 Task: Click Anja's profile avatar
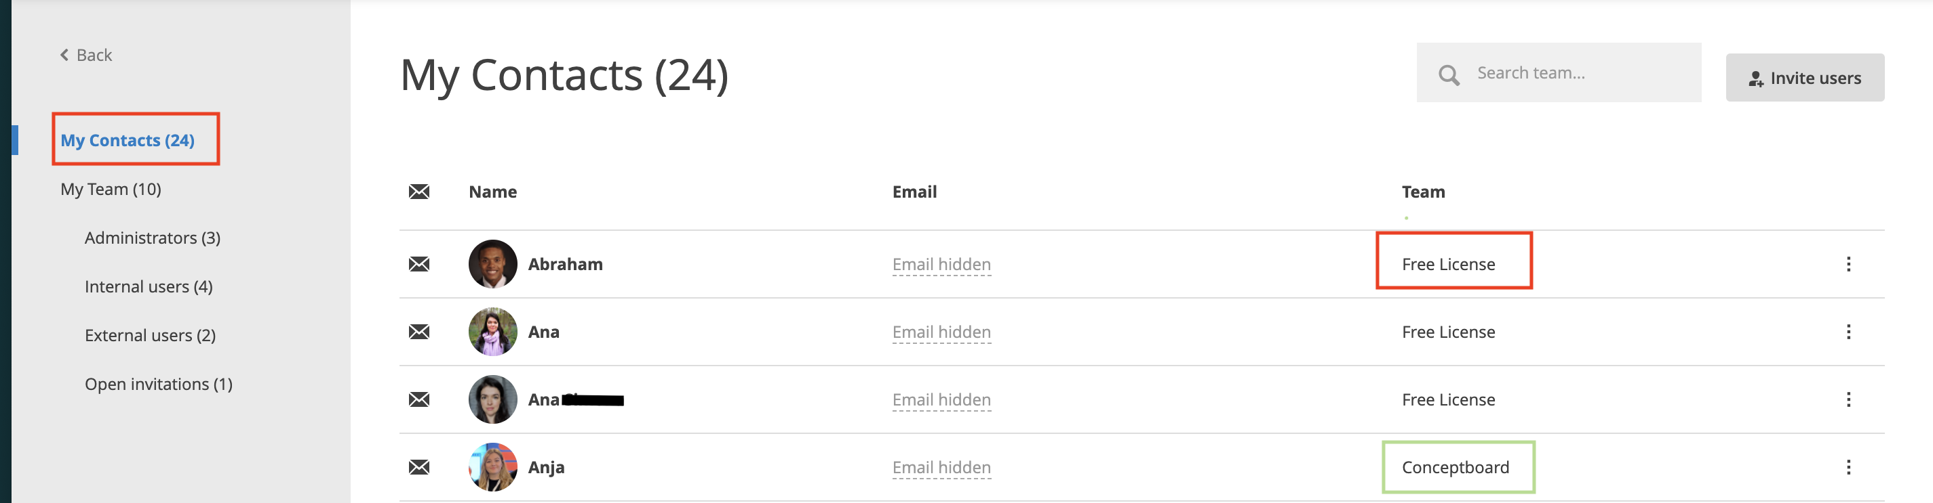(492, 467)
